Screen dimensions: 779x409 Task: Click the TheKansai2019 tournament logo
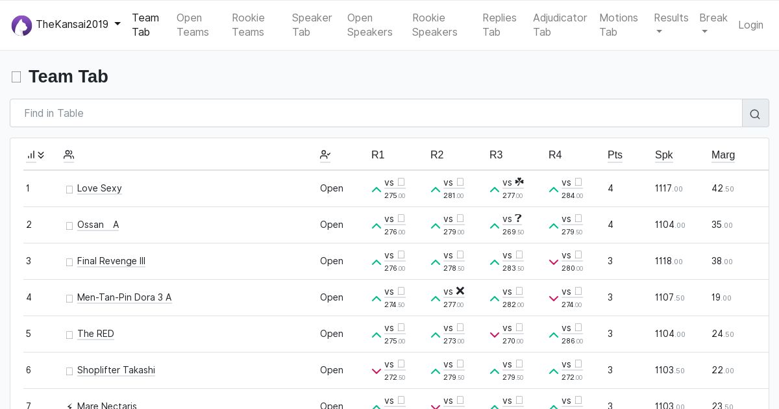tap(21, 25)
